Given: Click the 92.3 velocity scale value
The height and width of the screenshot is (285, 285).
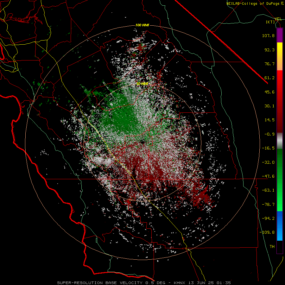Looking at the screenshot, I should (269, 50).
